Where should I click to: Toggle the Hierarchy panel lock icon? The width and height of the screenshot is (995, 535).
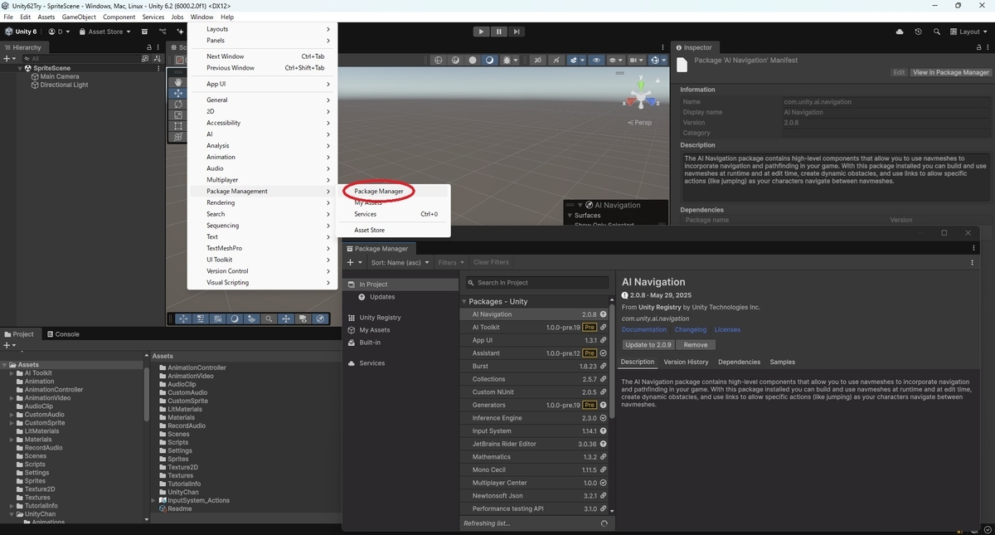point(149,47)
